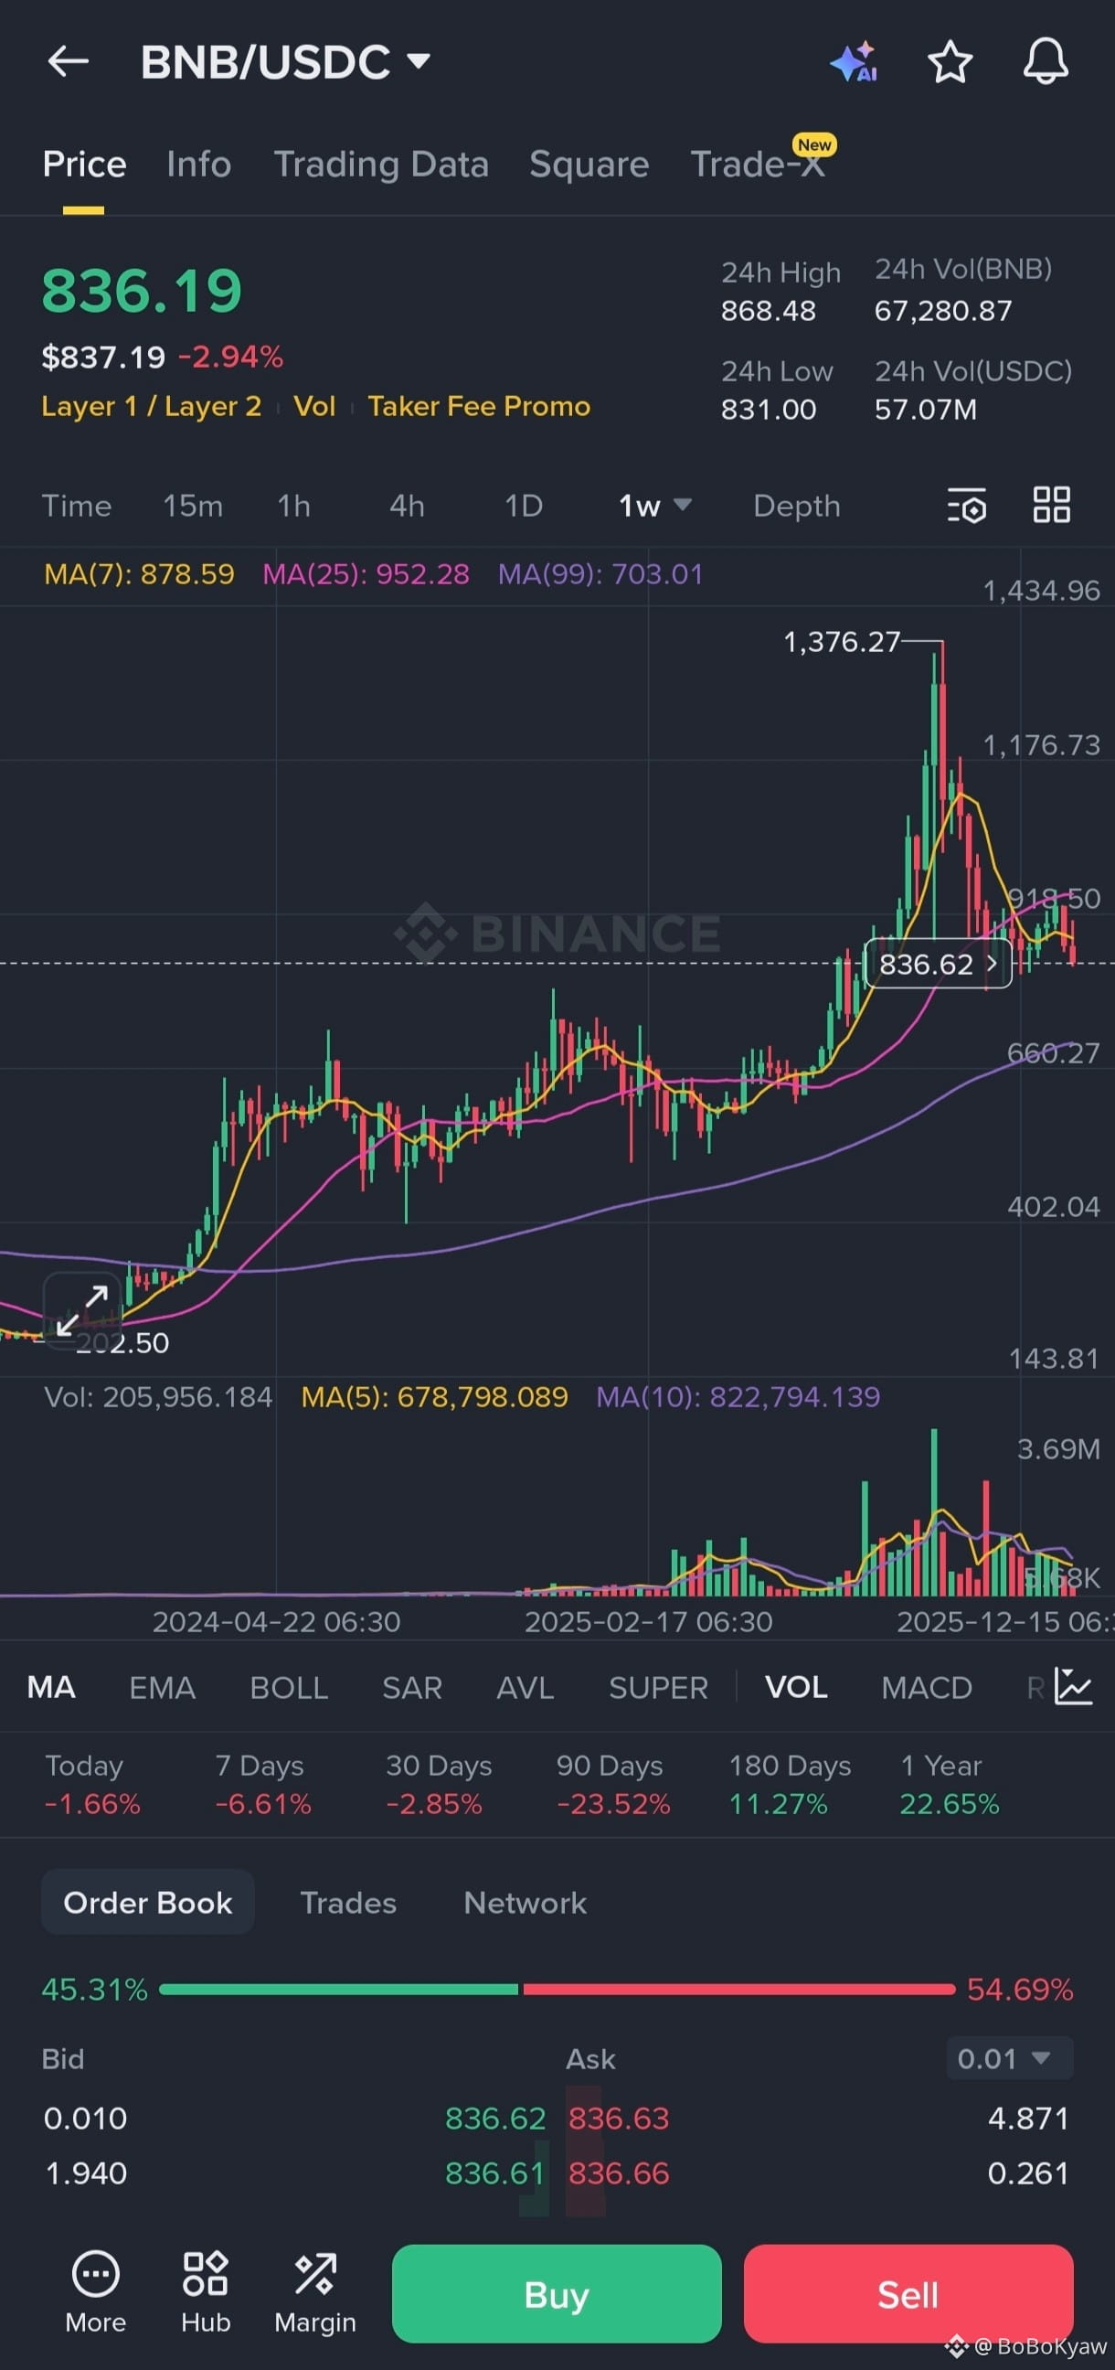Open the AI sparkle assistant icon
The height and width of the screenshot is (2370, 1115).
854,61
